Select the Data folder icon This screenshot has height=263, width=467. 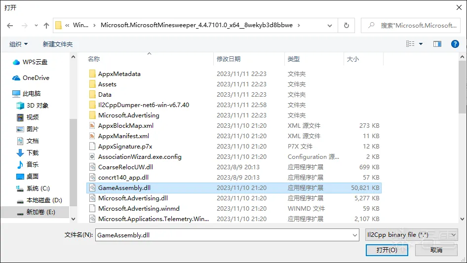tap(92, 94)
